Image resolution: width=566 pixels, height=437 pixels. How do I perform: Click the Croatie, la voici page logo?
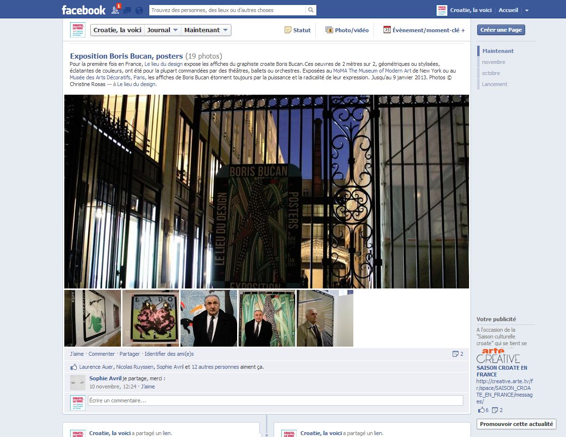(x=77, y=30)
